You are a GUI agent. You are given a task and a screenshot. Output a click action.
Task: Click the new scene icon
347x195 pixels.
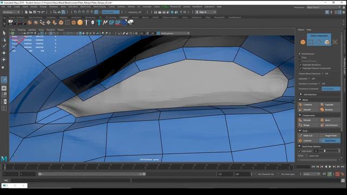(x=26, y=12)
